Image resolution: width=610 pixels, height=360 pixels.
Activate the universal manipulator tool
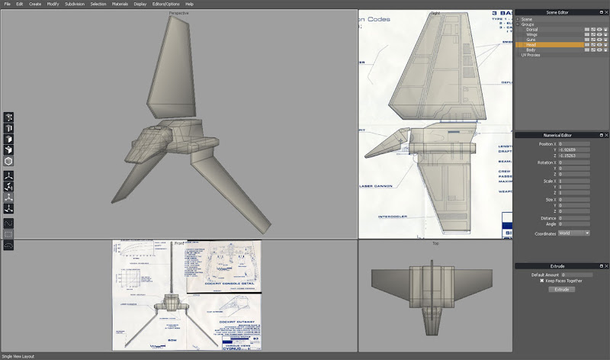pos(8,208)
